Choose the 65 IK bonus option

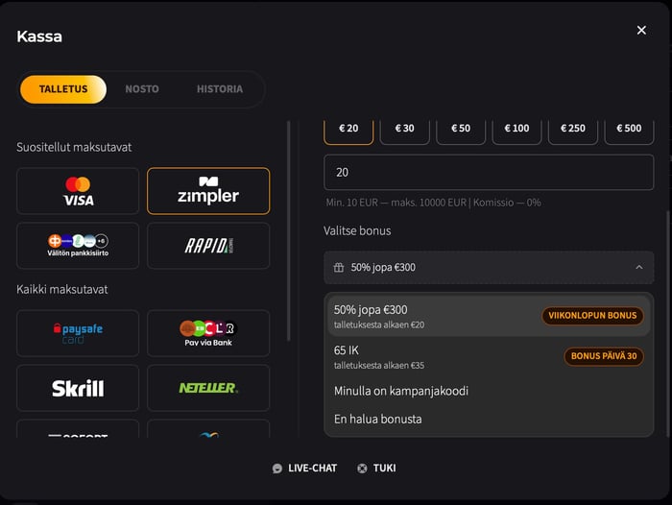(489, 357)
